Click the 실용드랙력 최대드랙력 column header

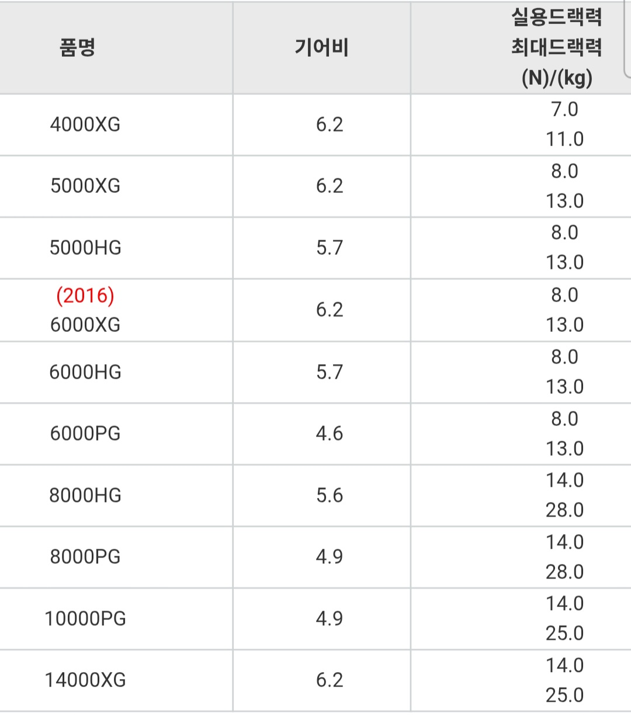[557, 47]
